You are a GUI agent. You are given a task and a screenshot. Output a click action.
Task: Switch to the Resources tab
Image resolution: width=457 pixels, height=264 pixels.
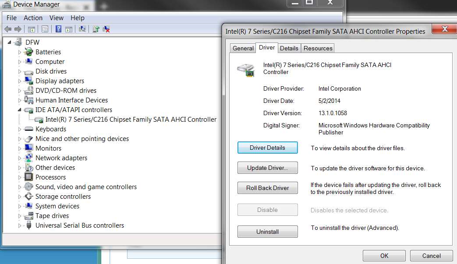pyautogui.click(x=318, y=48)
